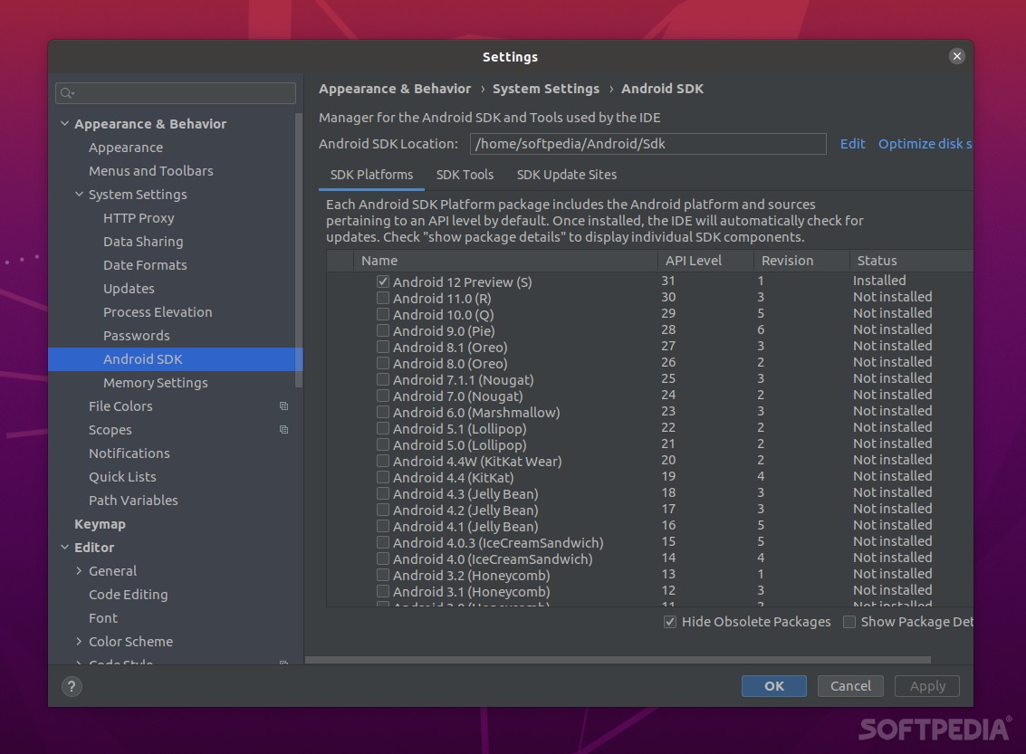This screenshot has width=1026, height=754.
Task: Open Notifications settings
Action: click(129, 453)
